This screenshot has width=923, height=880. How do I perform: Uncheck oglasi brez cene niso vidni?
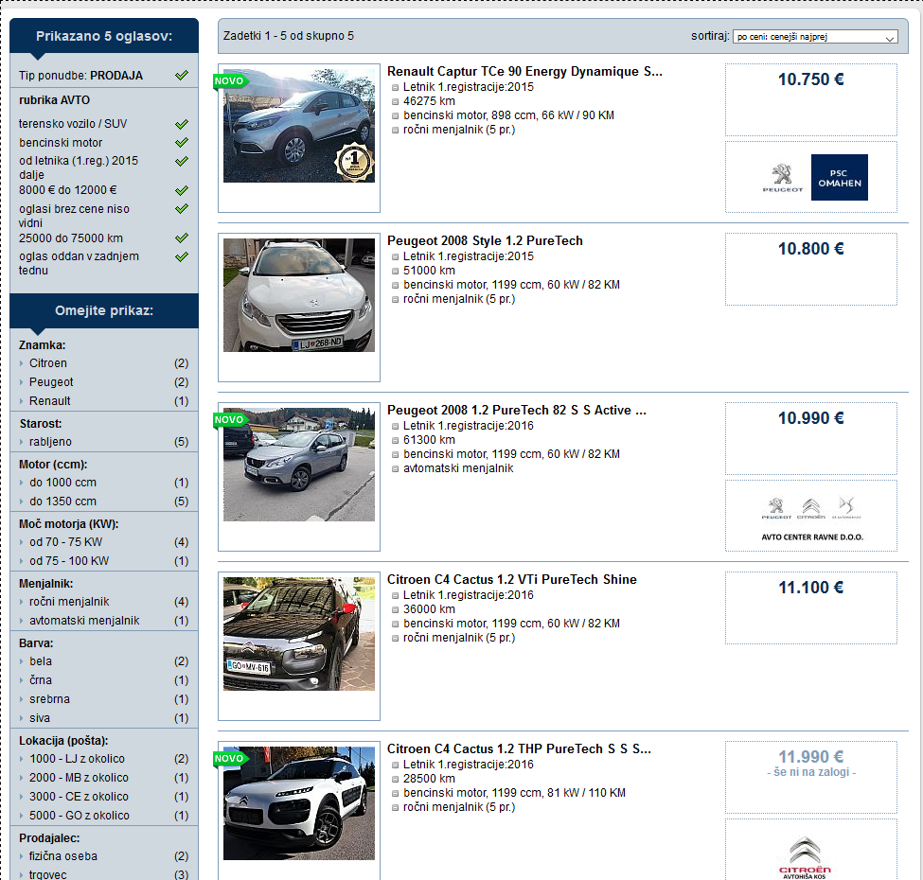click(x=182, y=209)
